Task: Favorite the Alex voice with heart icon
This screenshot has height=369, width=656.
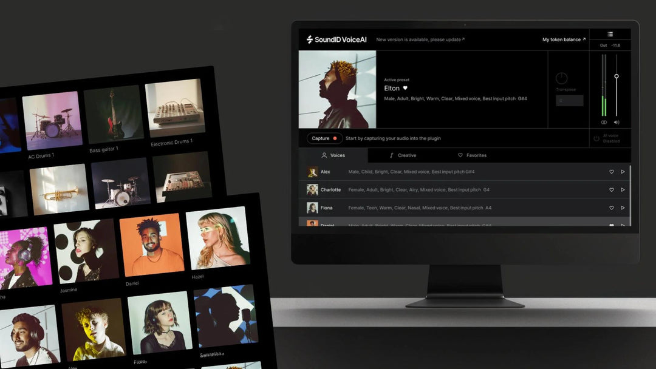Action: [x=611, y=172]
